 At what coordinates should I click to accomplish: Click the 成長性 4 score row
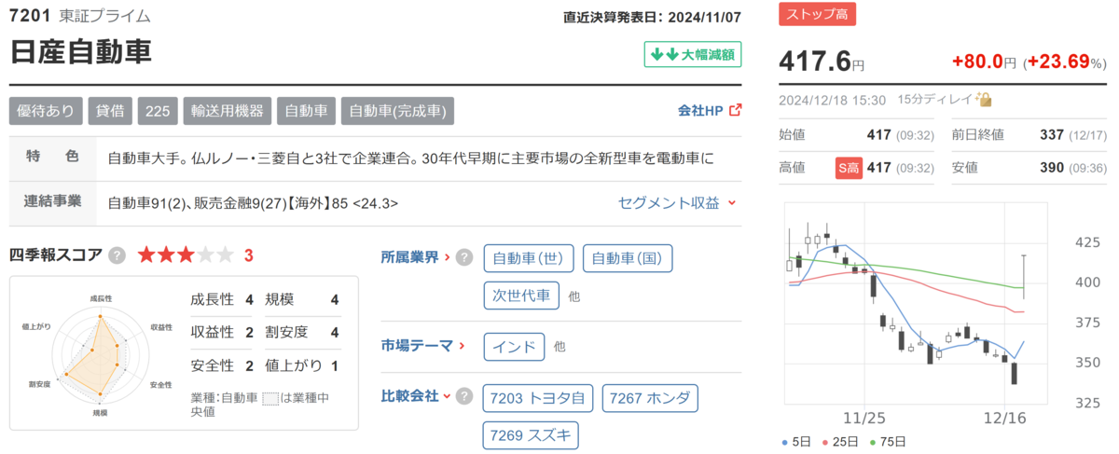pos(222,299)
